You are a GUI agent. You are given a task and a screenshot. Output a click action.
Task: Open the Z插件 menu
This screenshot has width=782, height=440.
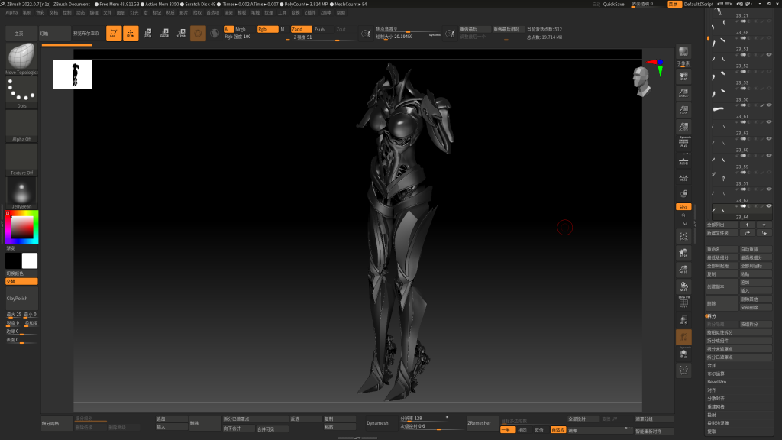pos(311,12)
